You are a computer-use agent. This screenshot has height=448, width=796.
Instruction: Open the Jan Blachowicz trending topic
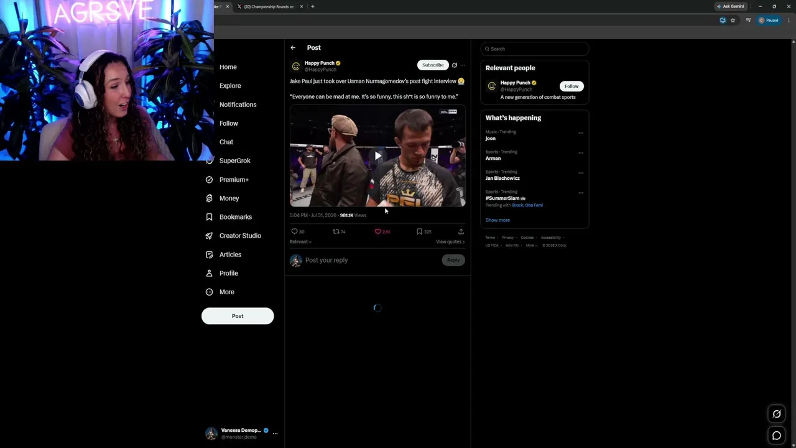(502, 179)
